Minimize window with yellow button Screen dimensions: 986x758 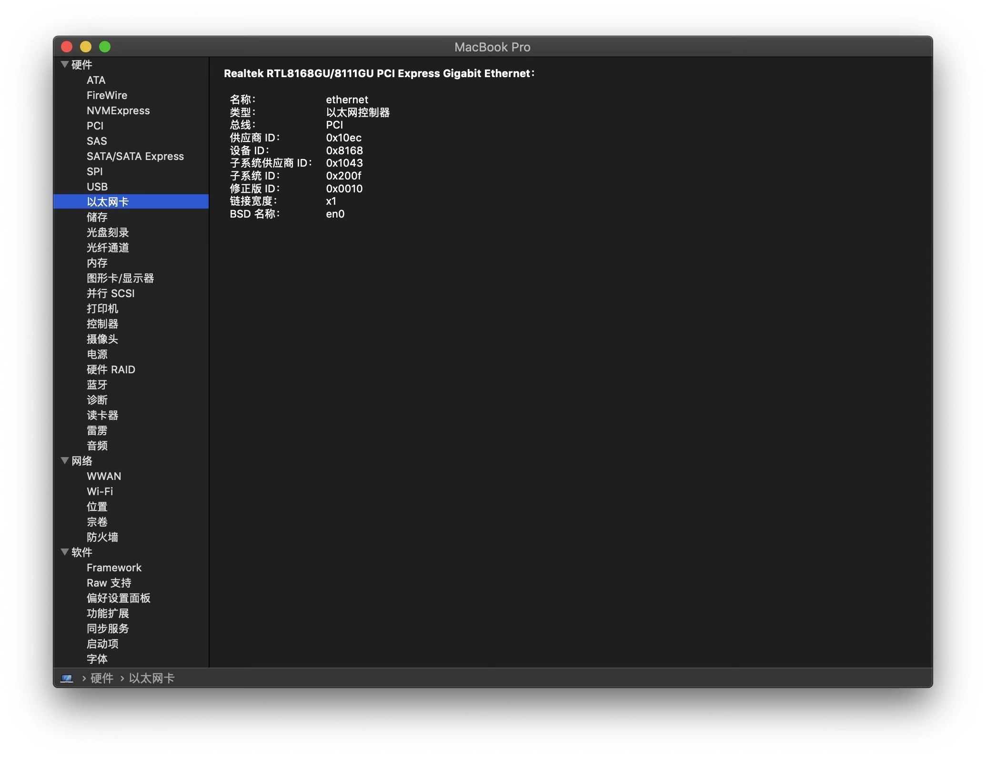pyautogui.click(x=86, y=47)
